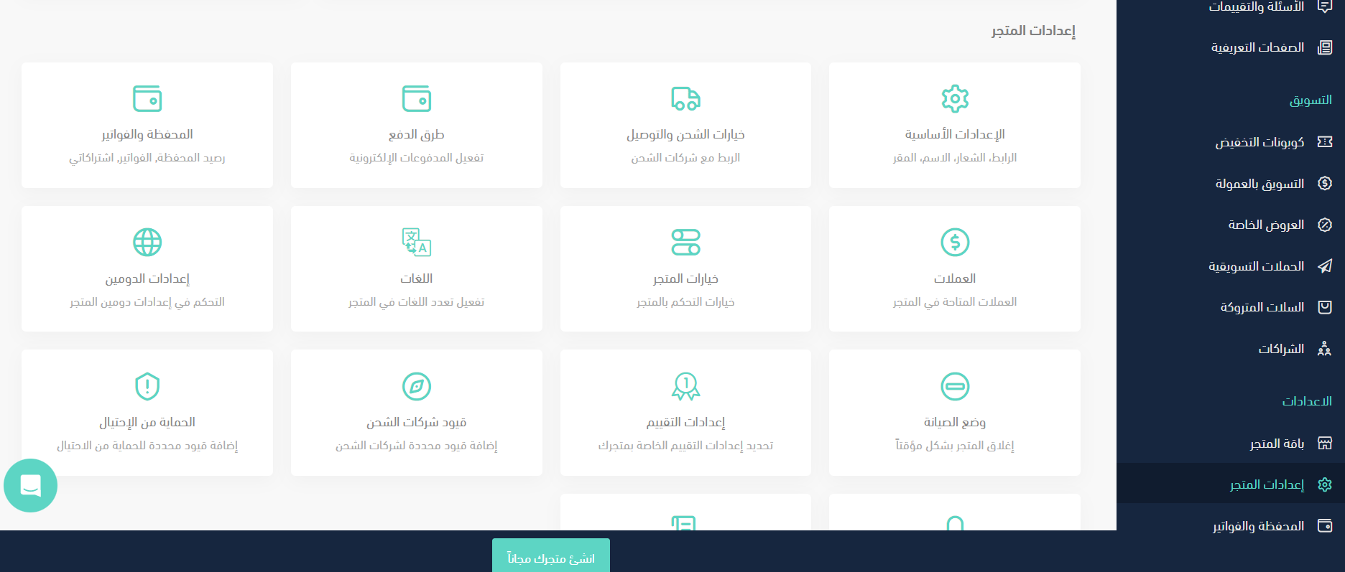The width and height of the screenshot is (1345, 572).
Task: Open the live chat bubble widget
Action: (30, 485)
